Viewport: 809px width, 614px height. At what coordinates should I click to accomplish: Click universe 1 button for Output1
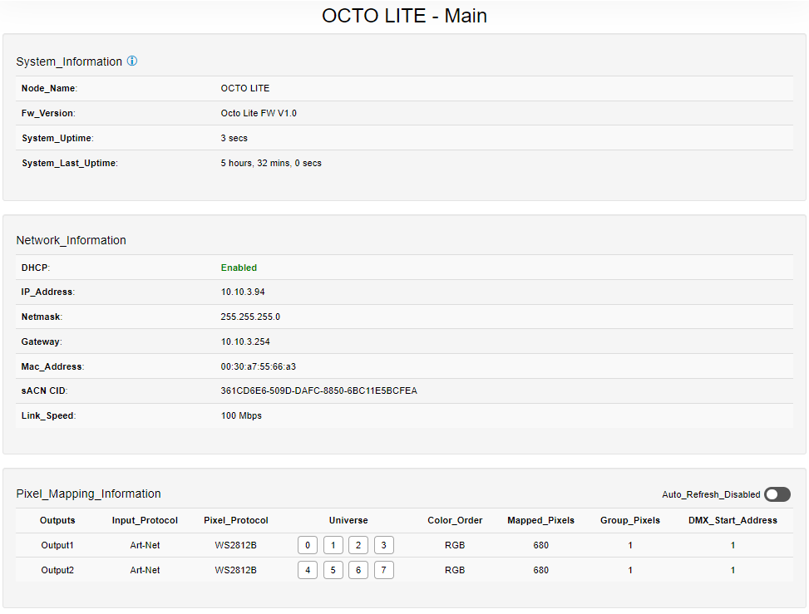pos(333,545)
